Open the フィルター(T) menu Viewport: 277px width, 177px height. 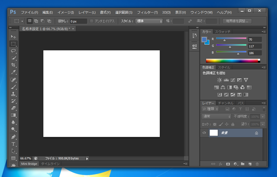pyautogui.click(x=147, y=12)
